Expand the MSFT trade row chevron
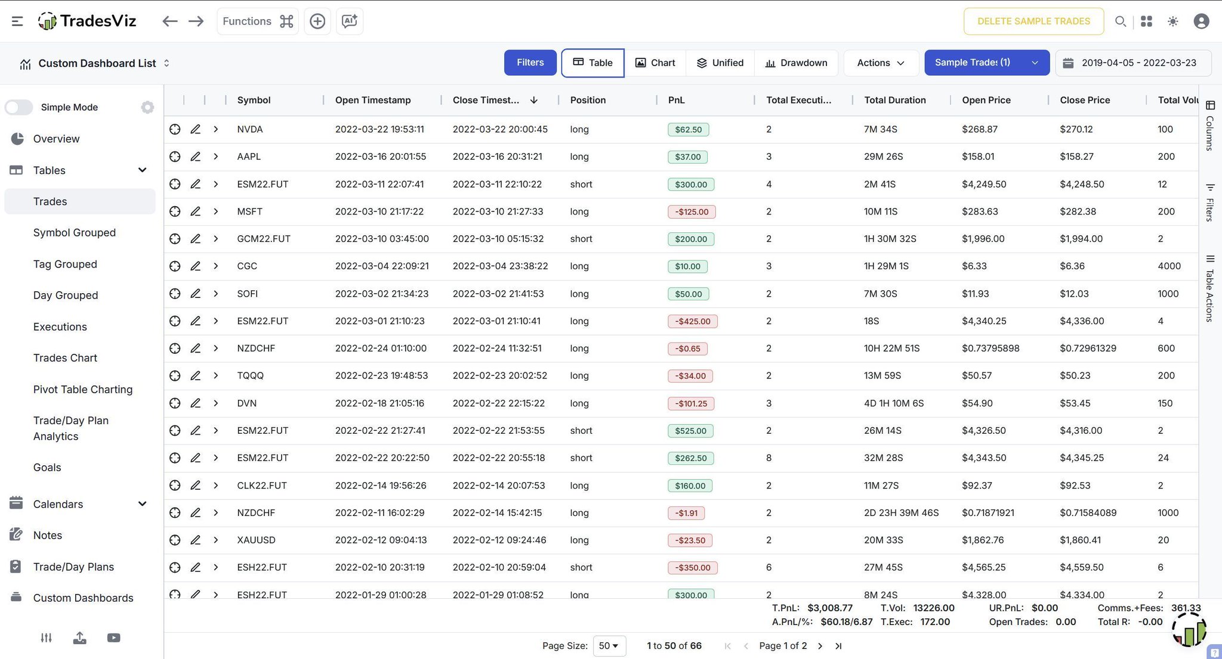1222x659 pixels. pyautogui.click(x=215, y=212)
